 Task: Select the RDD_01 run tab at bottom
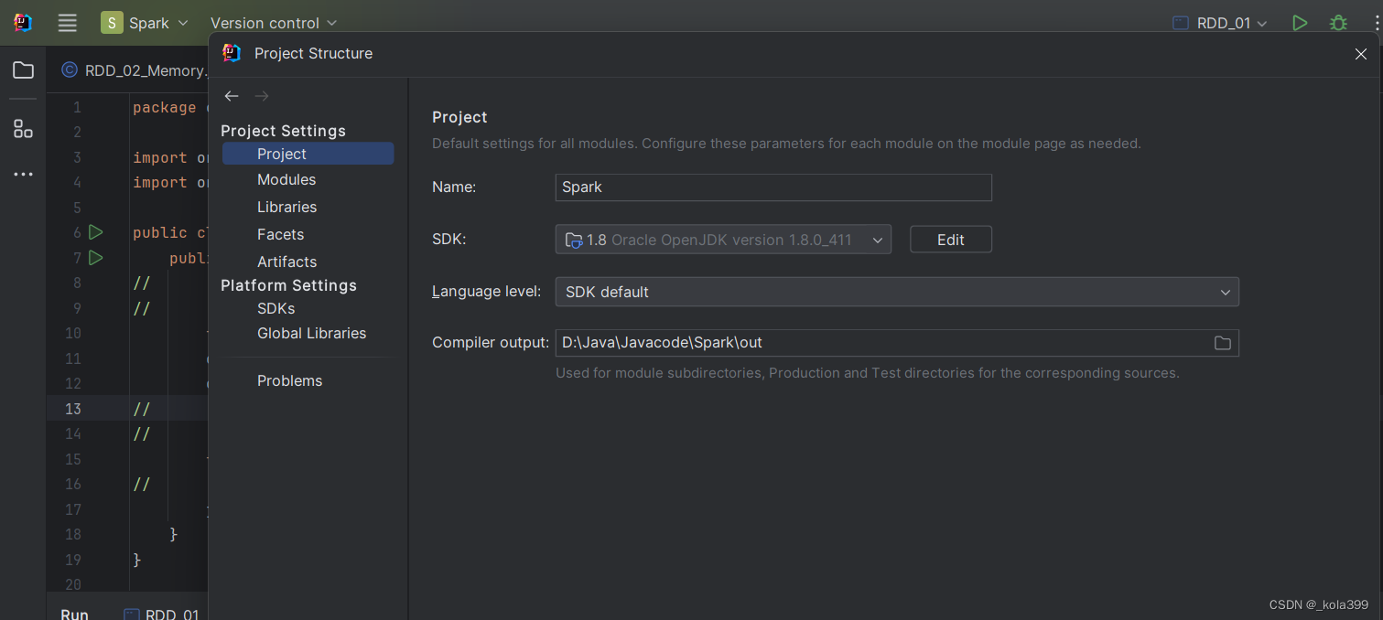point(161,614)
